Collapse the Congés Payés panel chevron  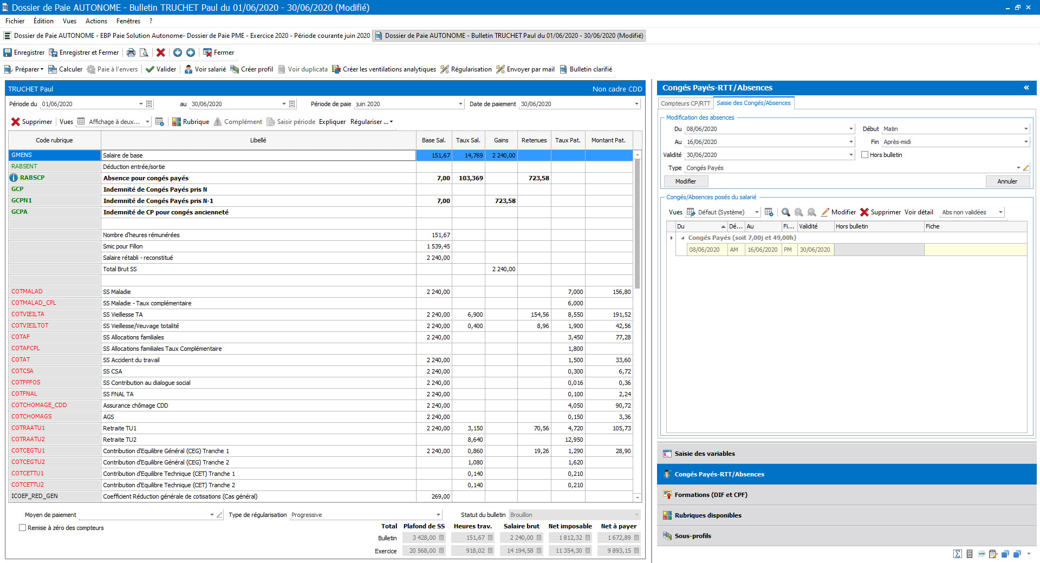tap(1026, 88)
